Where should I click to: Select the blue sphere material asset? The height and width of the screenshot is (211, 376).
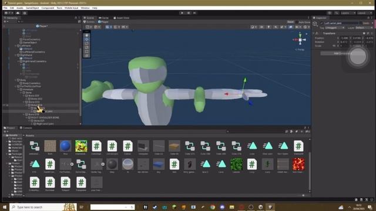(65, 146)
